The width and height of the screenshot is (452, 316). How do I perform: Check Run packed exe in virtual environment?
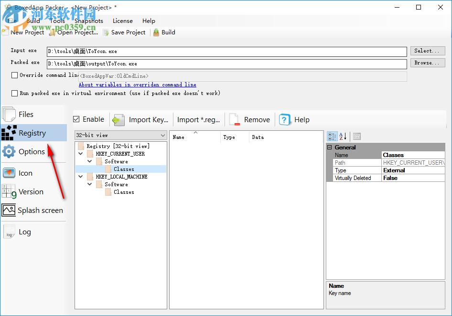click(x=14, y=93)
